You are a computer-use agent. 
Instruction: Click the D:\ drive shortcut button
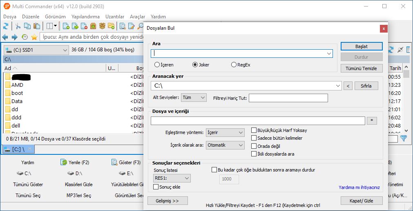point(75,174)
